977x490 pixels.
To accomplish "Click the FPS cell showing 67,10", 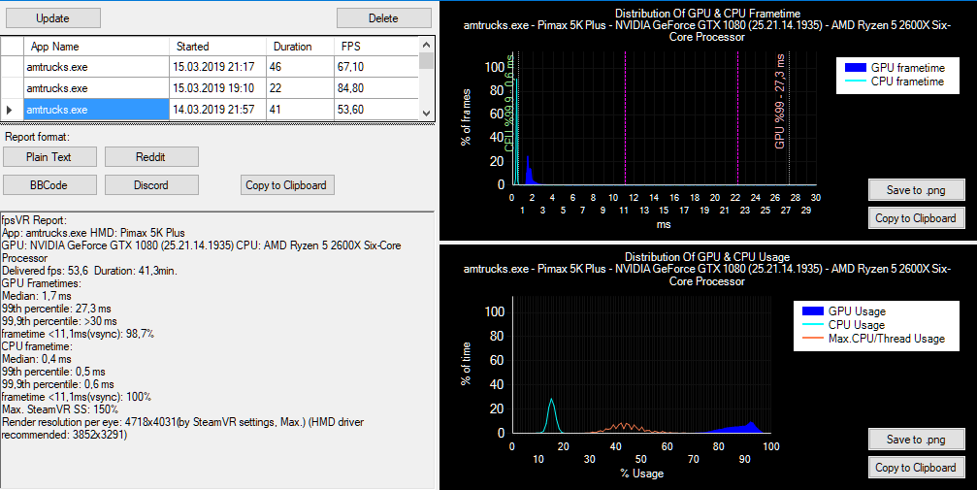I will [376, 67].
